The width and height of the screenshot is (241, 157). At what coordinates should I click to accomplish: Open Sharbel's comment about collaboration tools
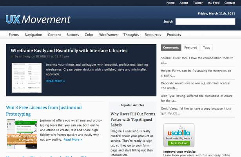click(x=197, y=61)
